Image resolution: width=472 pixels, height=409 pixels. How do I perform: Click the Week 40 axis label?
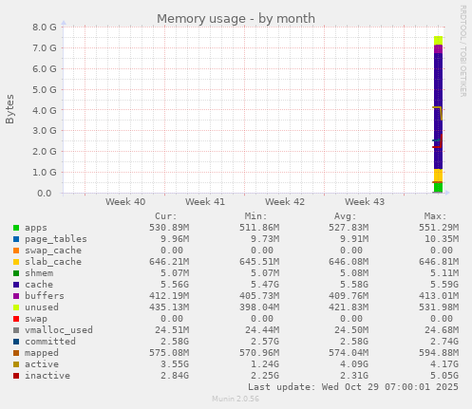[125, 202]
